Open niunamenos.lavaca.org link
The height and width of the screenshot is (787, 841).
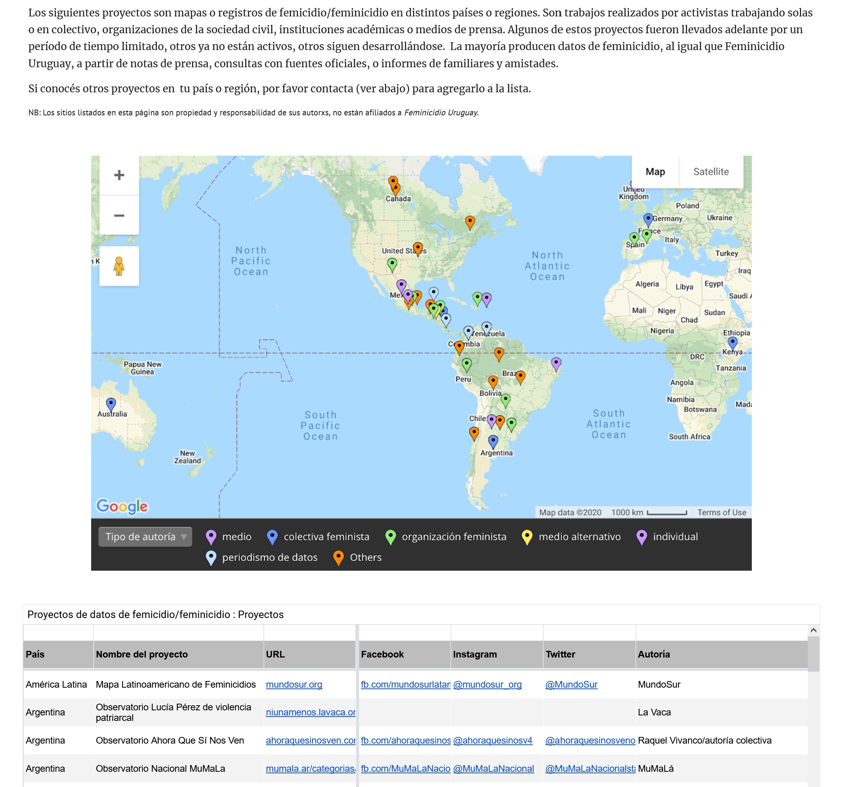[311, 713]
